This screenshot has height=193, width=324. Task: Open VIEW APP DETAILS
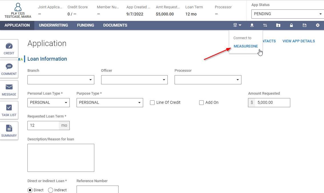[299, 41]
